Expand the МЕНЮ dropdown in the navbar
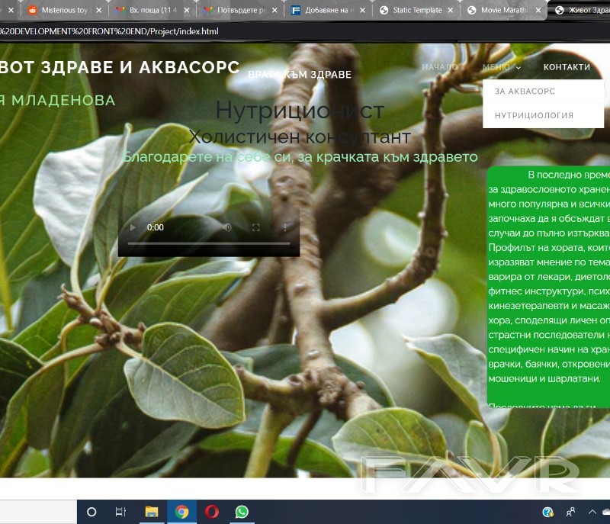 (501, 67)
